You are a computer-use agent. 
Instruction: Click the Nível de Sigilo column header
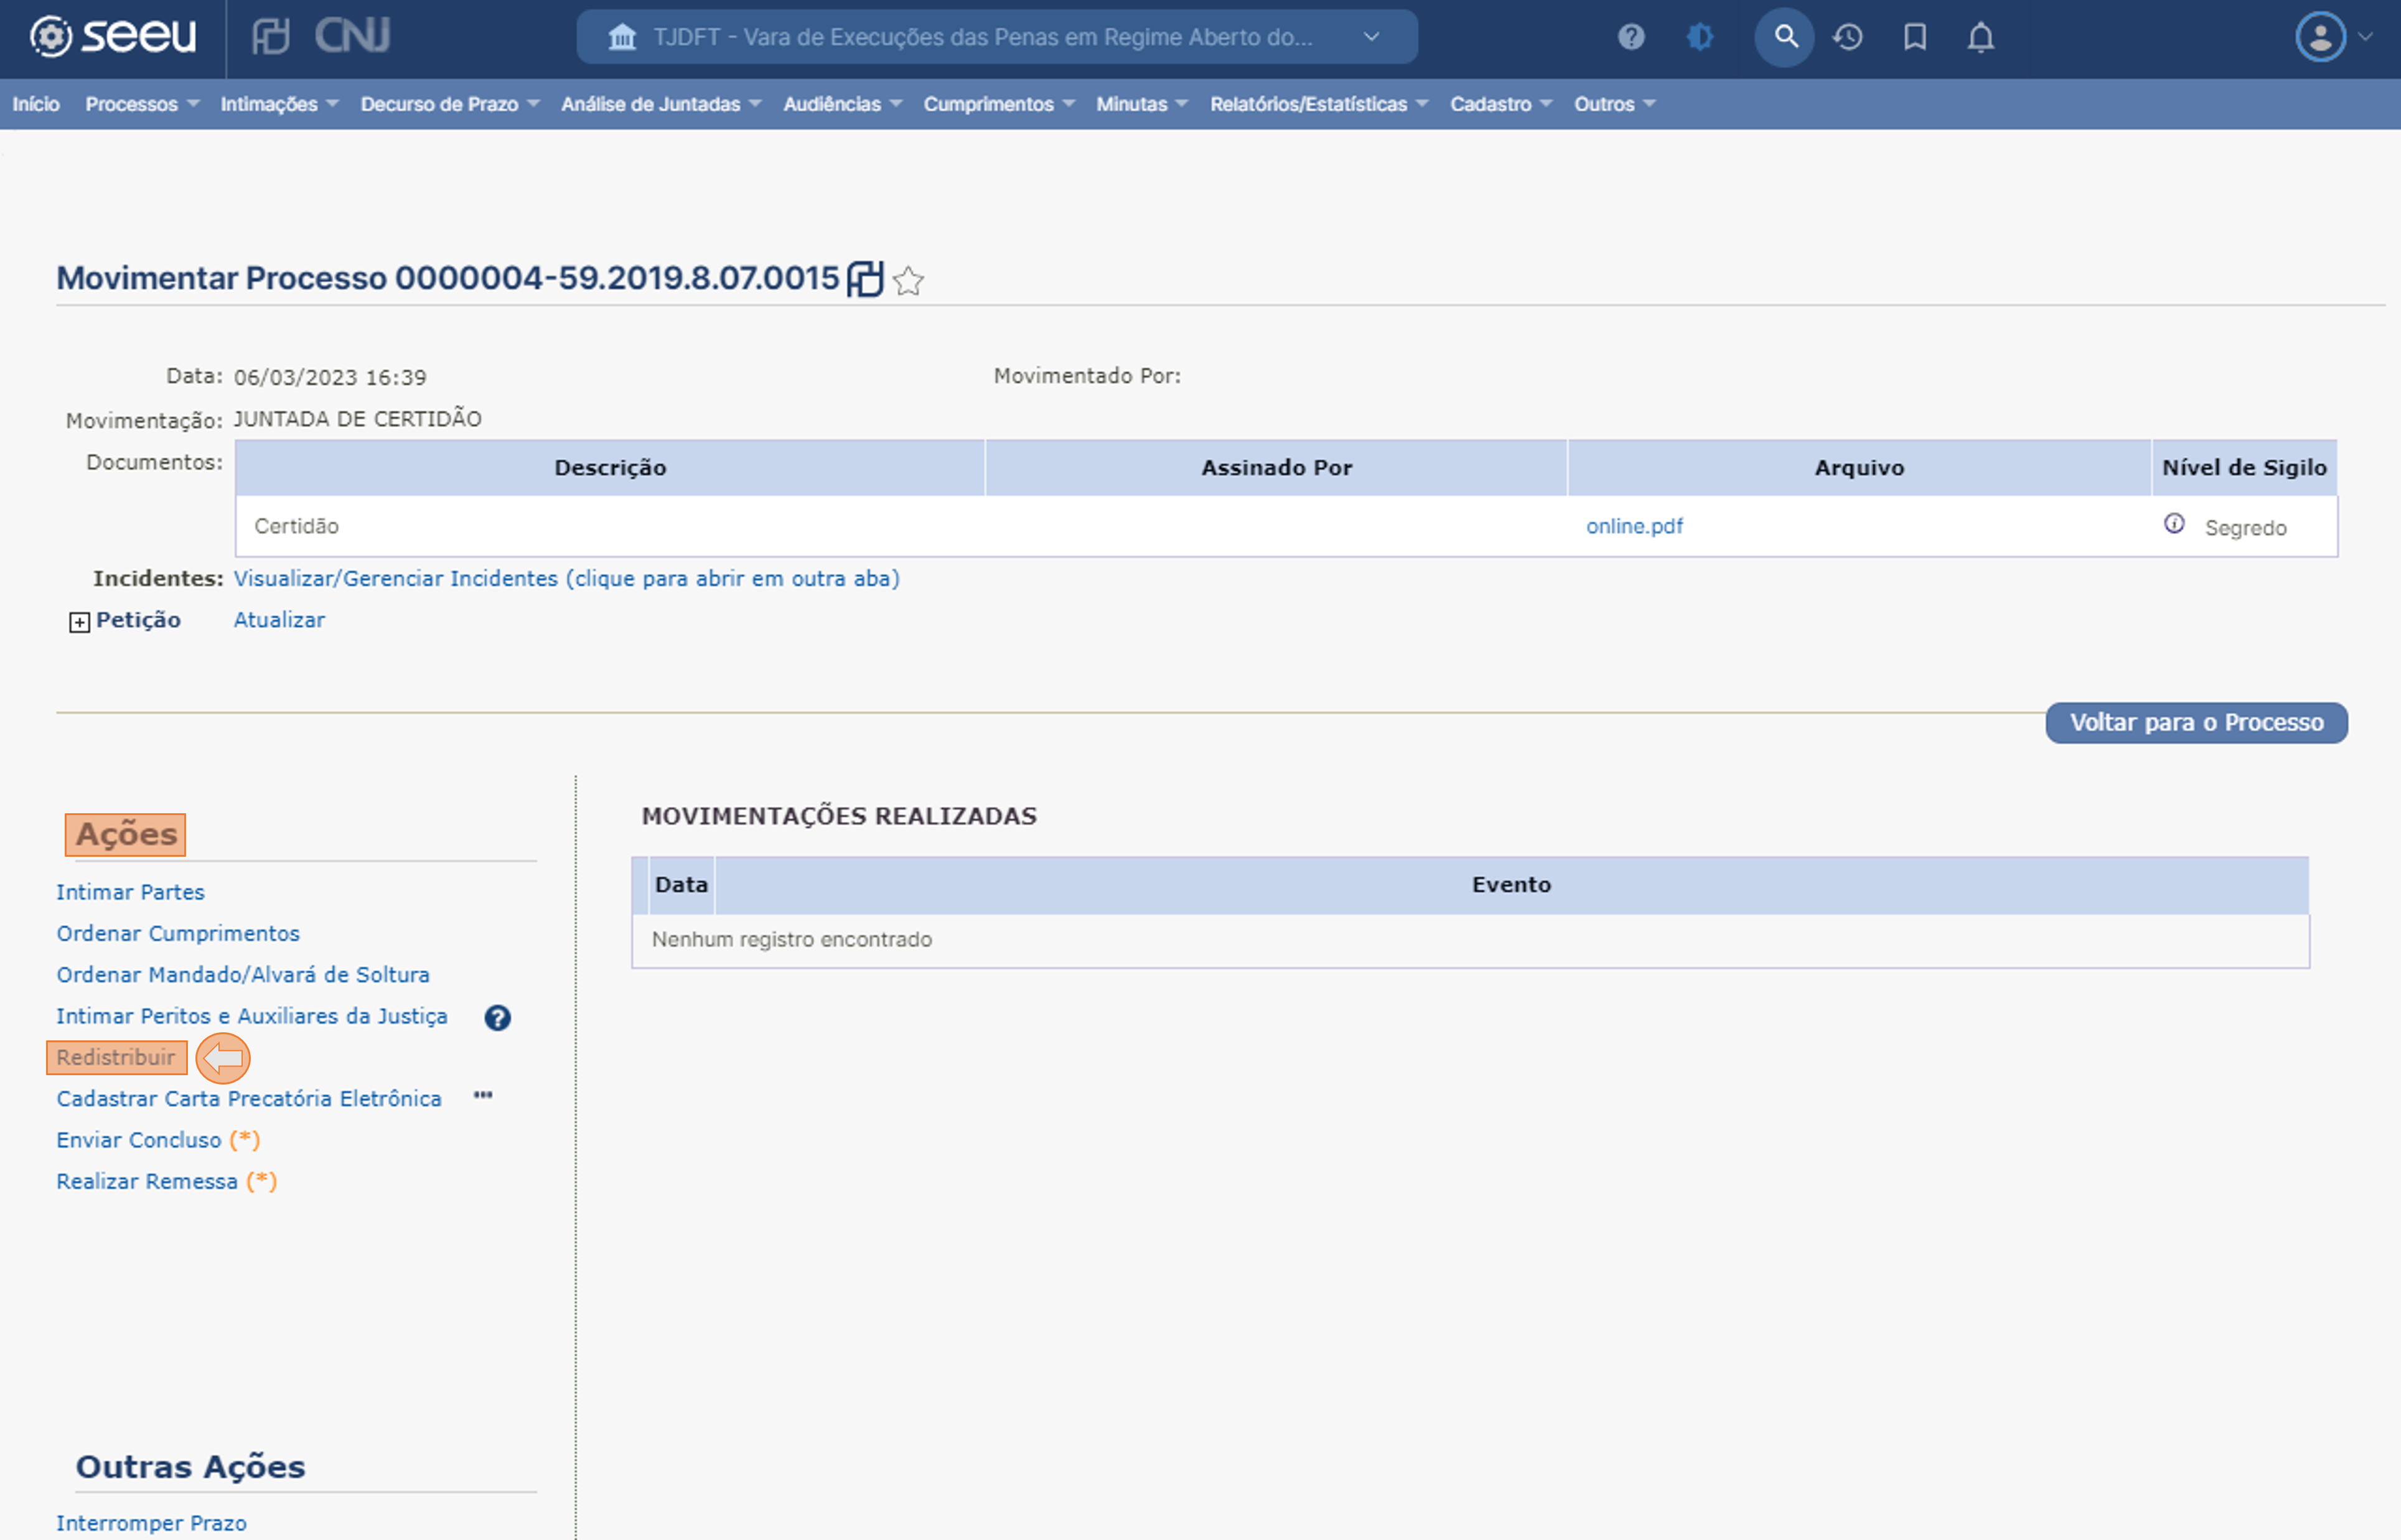click(x=2244, y=468)
